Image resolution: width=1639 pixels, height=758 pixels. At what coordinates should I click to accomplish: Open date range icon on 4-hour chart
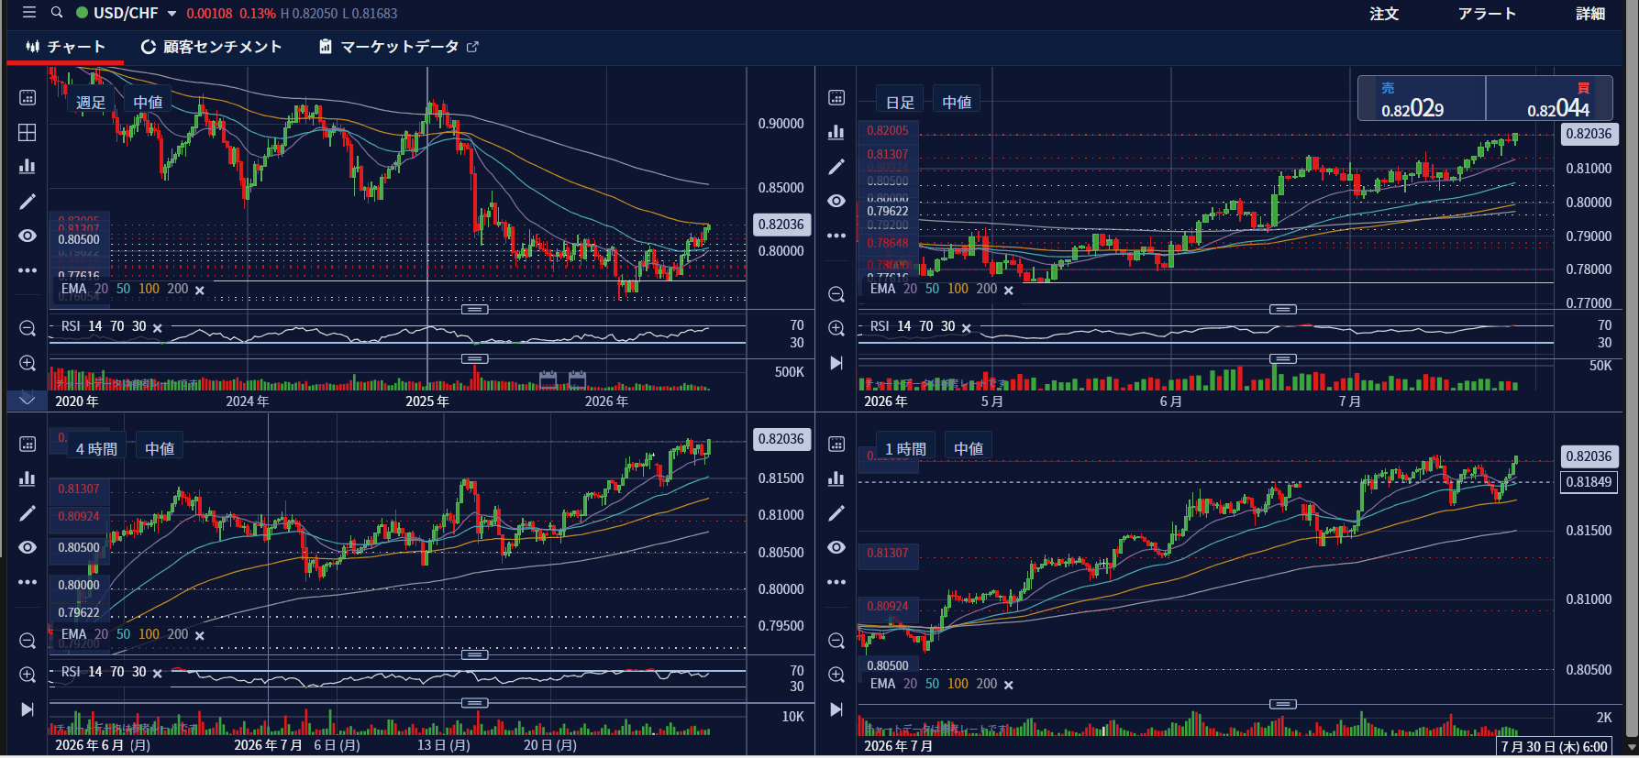point(28,444)
